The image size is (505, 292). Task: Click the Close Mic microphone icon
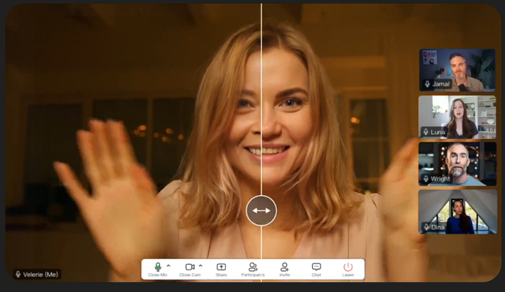pyautogui.click(x=158, y=267)
